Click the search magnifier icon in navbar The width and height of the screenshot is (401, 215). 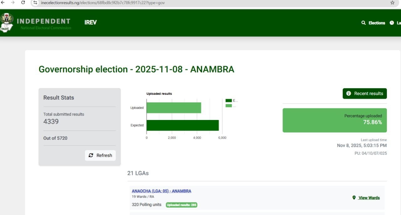click(363, 23)
